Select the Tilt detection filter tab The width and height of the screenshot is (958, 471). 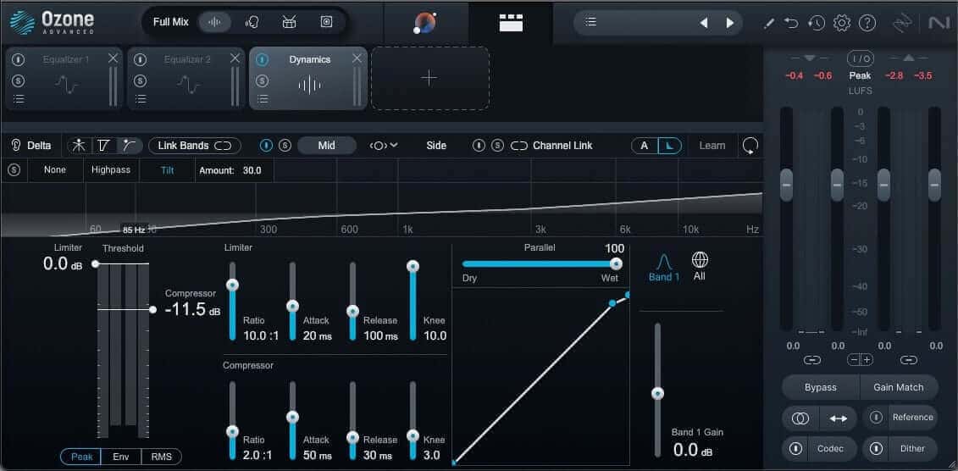168,170
